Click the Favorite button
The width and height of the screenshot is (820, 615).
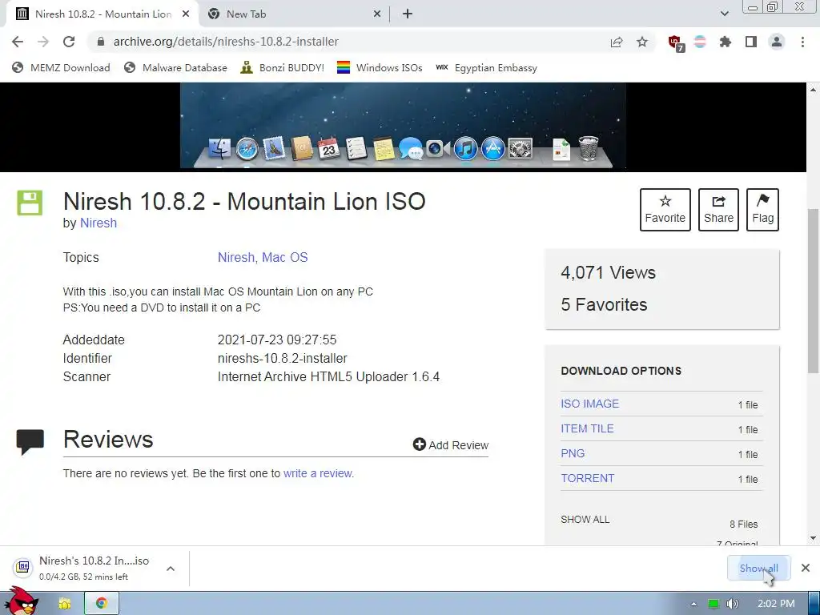pos(665,210)
